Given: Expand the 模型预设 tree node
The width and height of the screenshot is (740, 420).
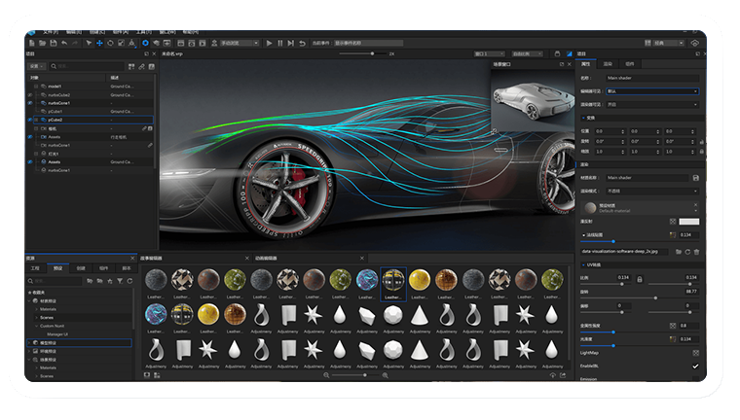Looking at the screenshot, I should [30, 342].
